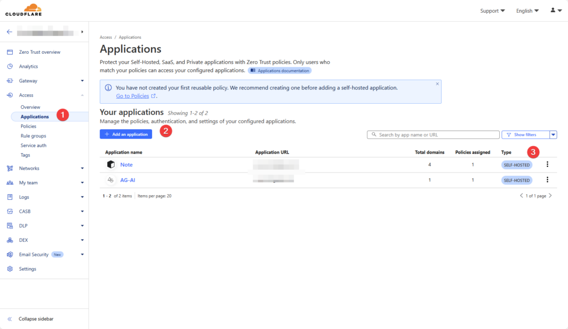This screenshot has height=329, width=568.
Task: Click the Show filters button
Action: point(526,135)
